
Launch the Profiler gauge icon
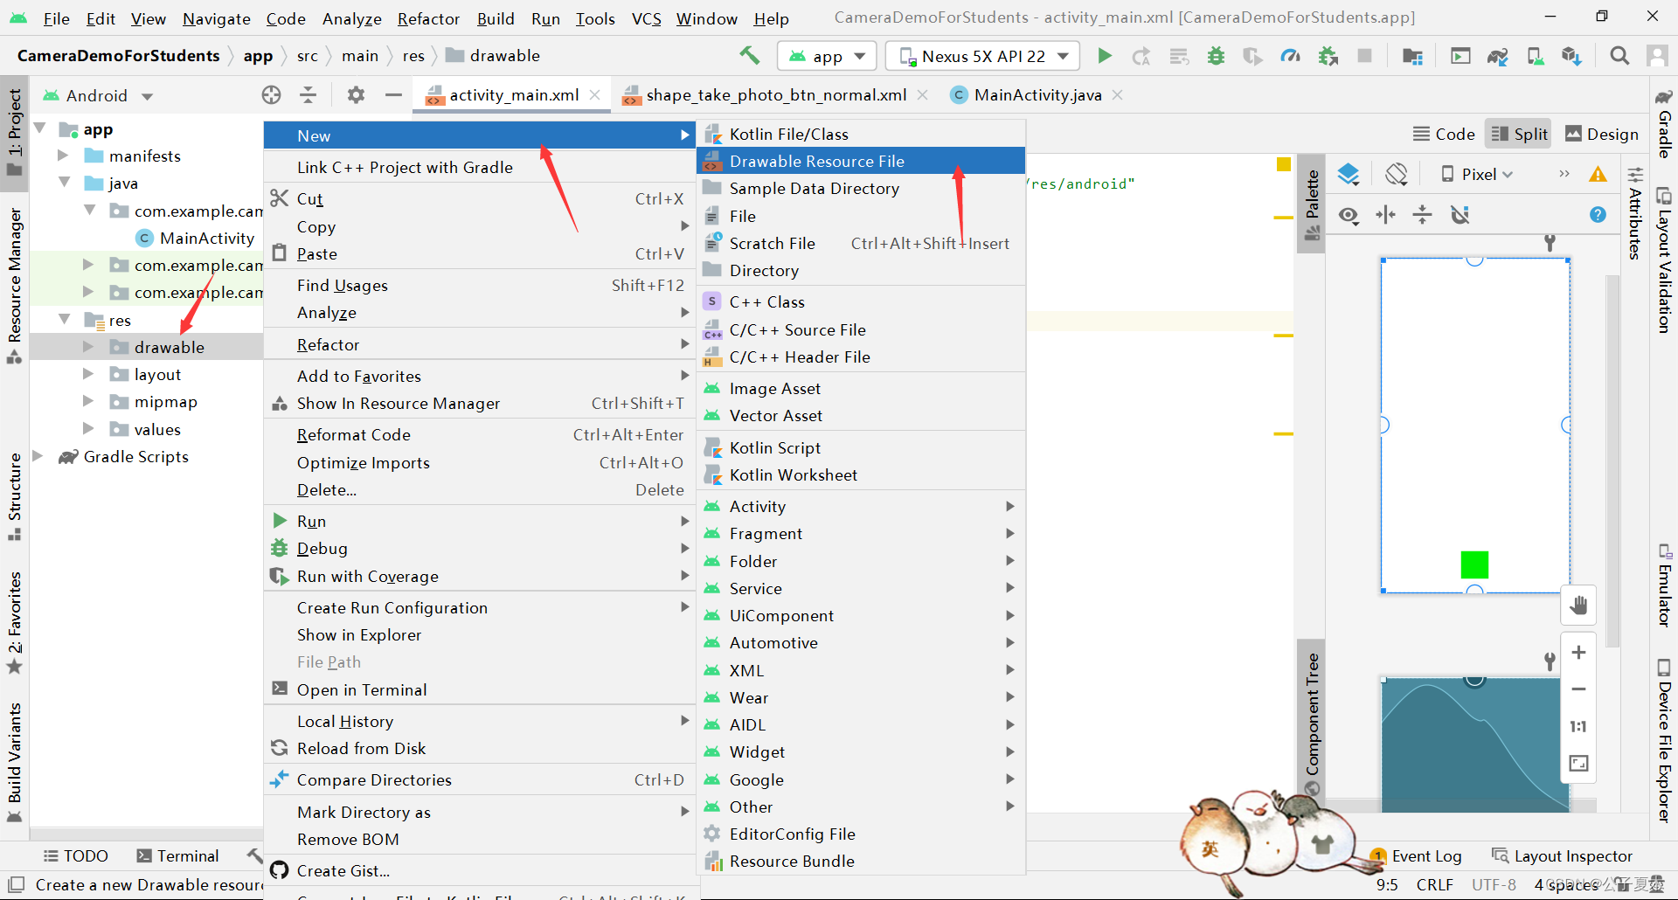(x=1289, y=55)
